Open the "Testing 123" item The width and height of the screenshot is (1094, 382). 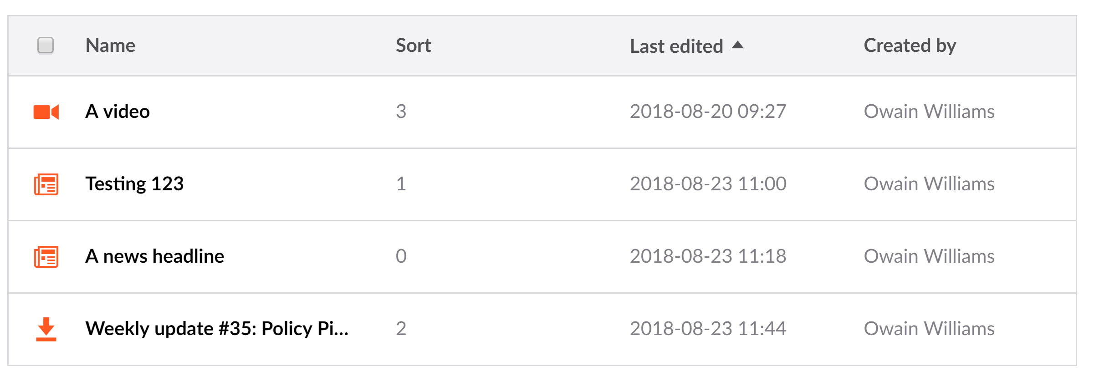pos(134,184)
